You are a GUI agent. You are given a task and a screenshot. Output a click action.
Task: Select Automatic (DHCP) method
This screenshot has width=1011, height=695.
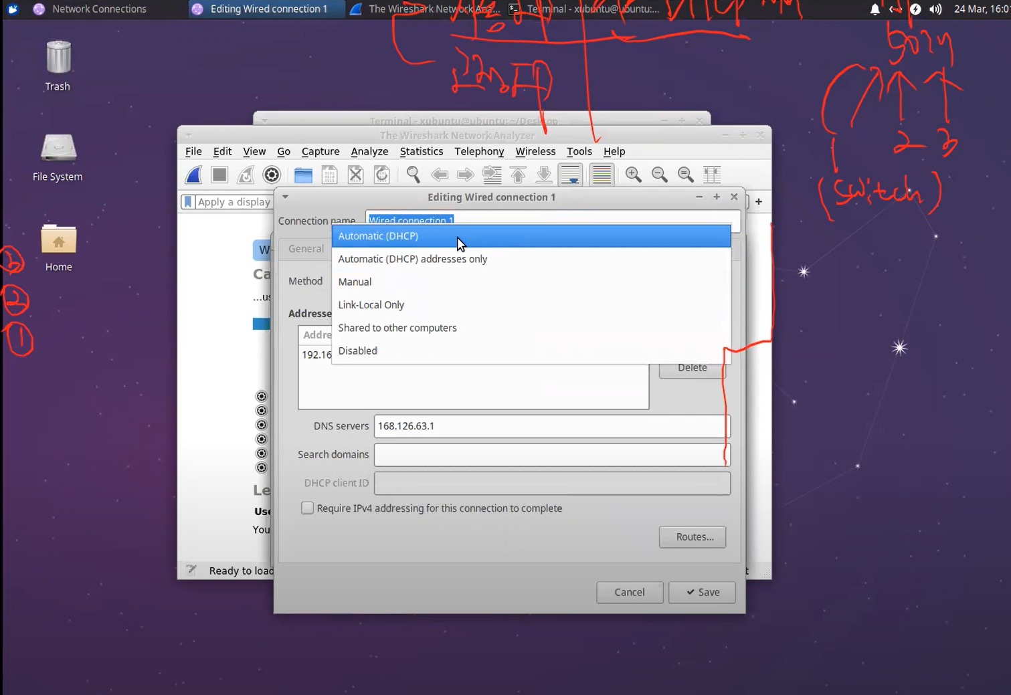pyautogui.click(x=531, y=236)
